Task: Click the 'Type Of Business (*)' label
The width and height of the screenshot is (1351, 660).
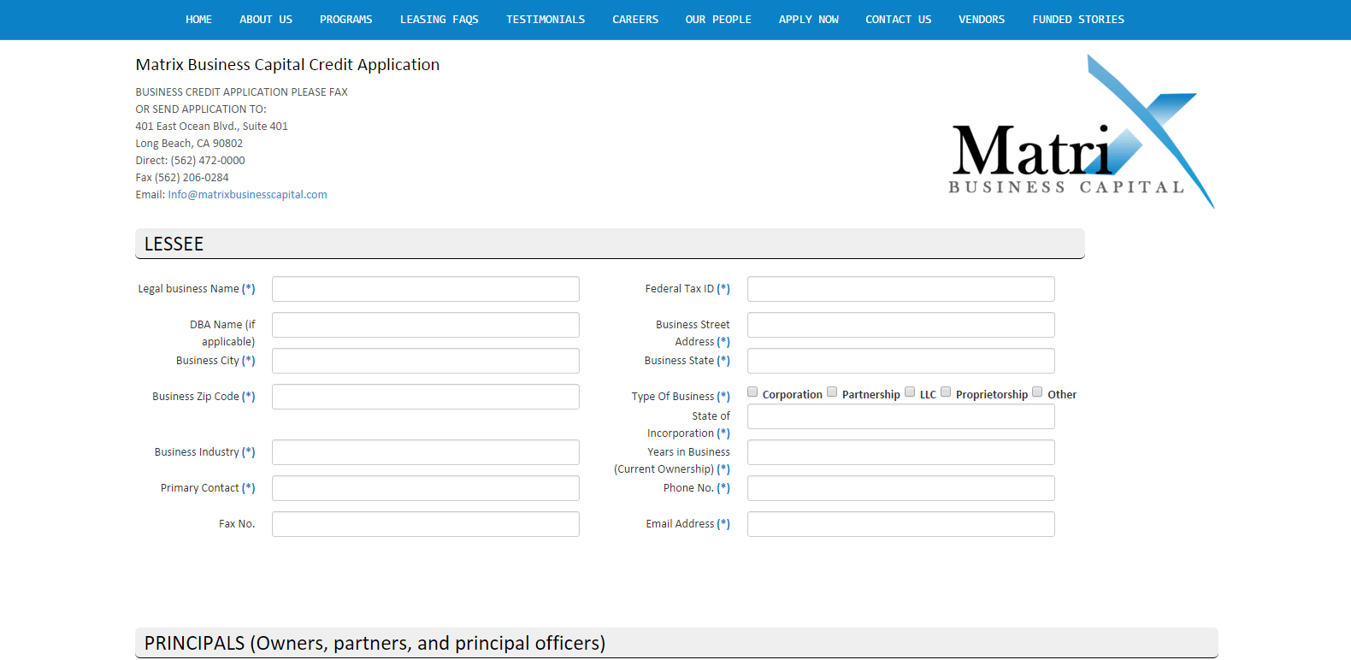Action: pyautogui.click(x=681, y=397)
